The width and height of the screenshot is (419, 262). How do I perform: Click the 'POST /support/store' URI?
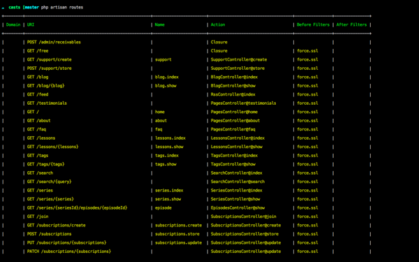click(x=49, y=68)
